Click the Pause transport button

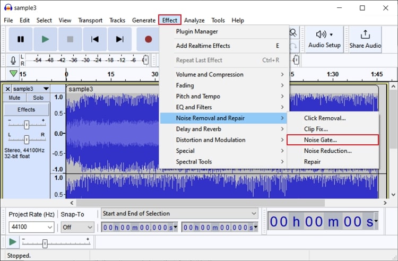(x=21, y=39)
